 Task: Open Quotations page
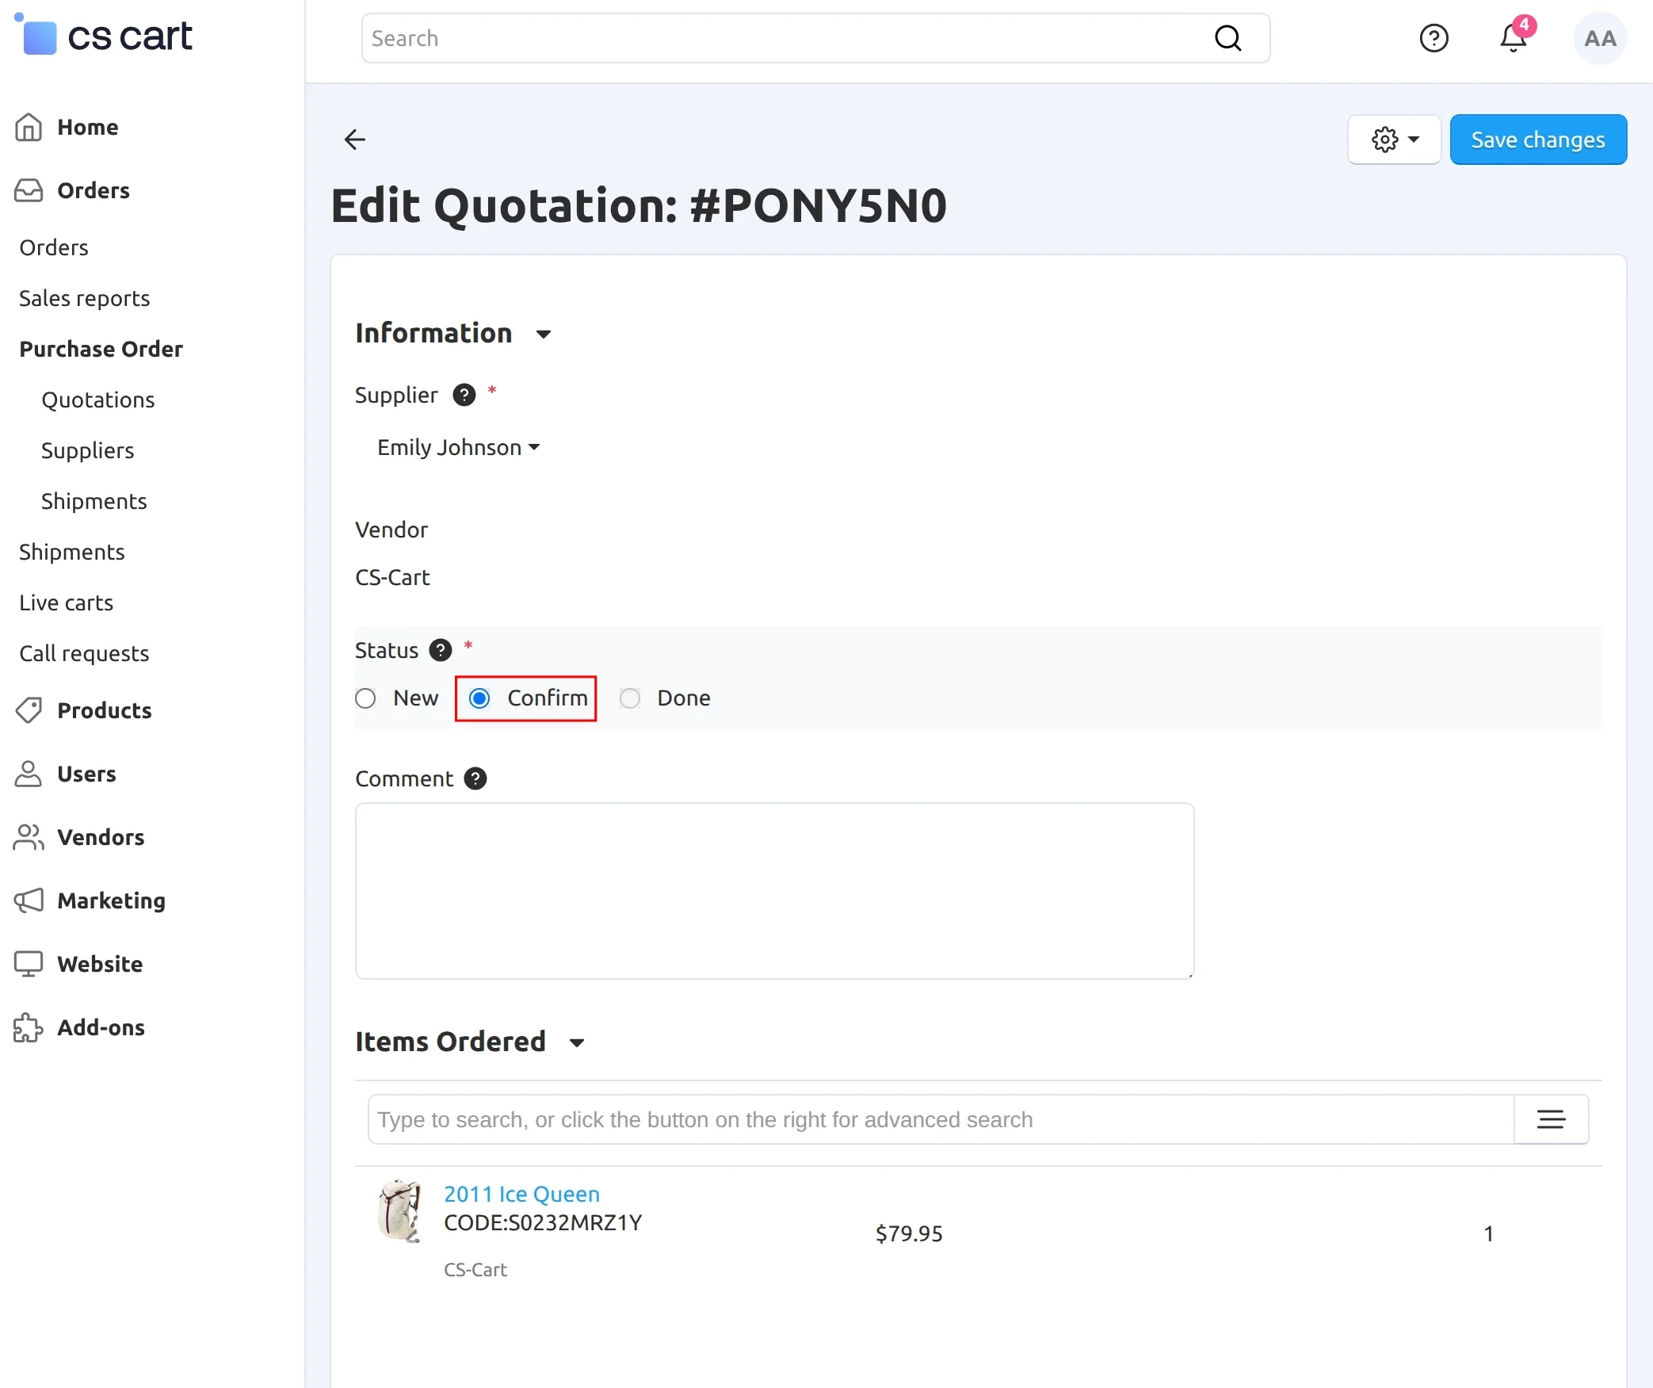click(x=98, y=400)
